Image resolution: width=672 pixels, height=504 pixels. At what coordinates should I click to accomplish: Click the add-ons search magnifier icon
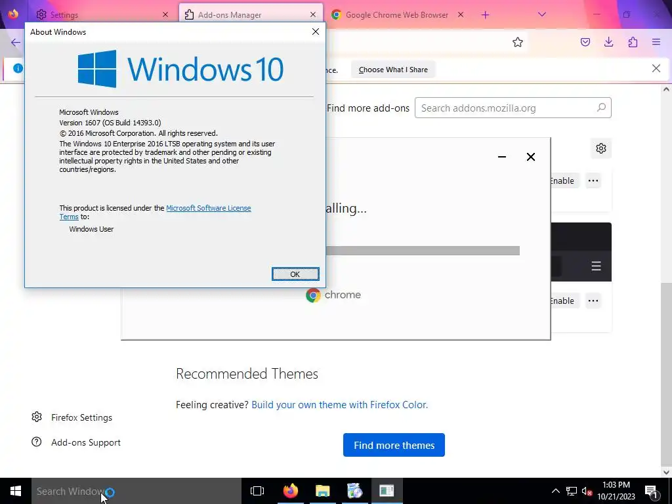[601, 108]
